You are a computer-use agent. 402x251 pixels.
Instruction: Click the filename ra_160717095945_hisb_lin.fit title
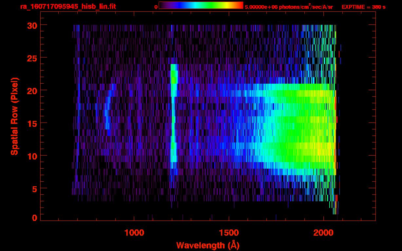click(68, 7)
